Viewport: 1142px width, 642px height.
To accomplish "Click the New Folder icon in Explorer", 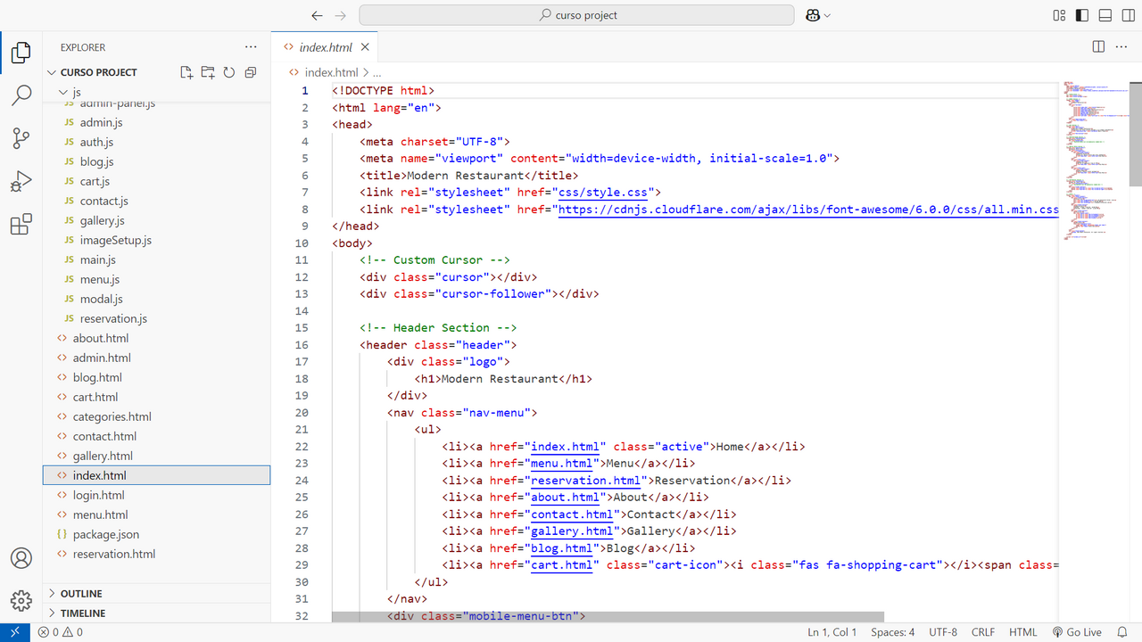I will point(208,72).
